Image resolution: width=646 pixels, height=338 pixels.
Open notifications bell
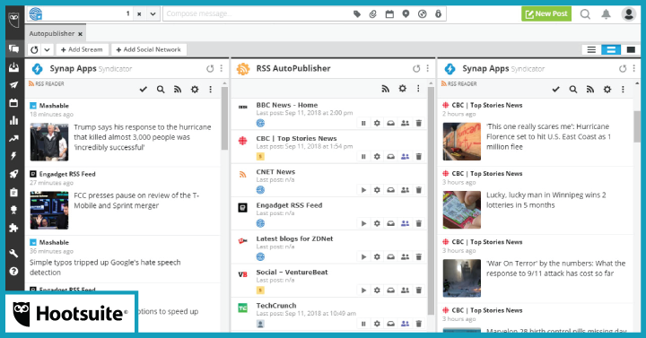[x=606, y=14]
